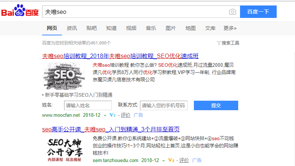The height and width of the screenshot is (166, 295).
Task: Focus the 请输入您的手机号码 phone field
Action: tap(164, 105)
